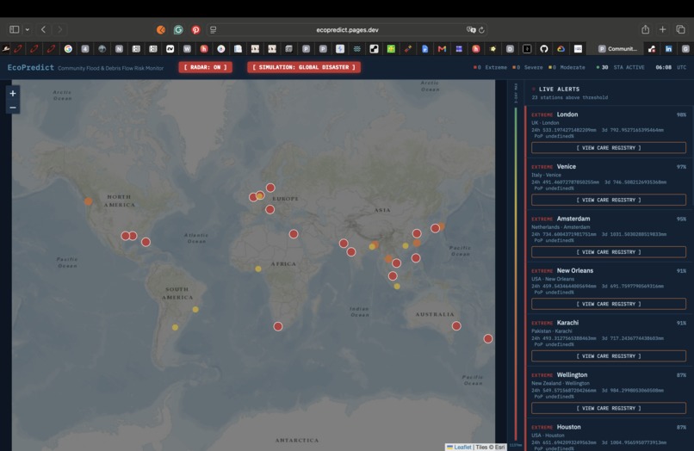The height and width of the screenshot is (451, 694).
Task: Switch to the pinned Google tab
Action: 68,49
